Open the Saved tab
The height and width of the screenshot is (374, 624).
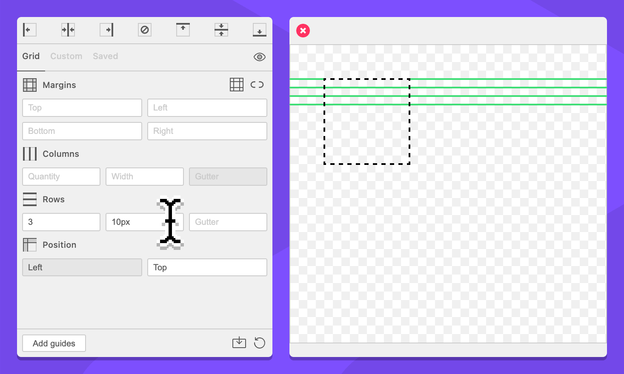tap(105, 56)
